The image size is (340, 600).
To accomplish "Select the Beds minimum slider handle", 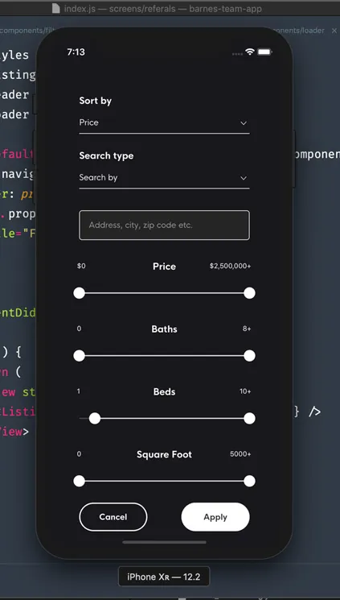I will click(x=94, y=418).
